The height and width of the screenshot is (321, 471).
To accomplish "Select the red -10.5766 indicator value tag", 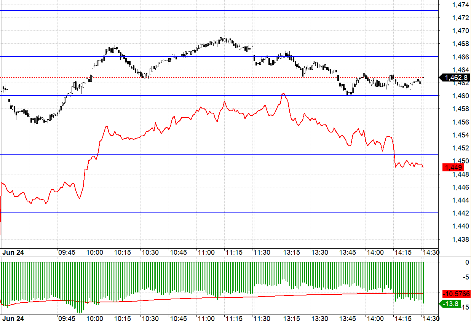I will 456,294.
